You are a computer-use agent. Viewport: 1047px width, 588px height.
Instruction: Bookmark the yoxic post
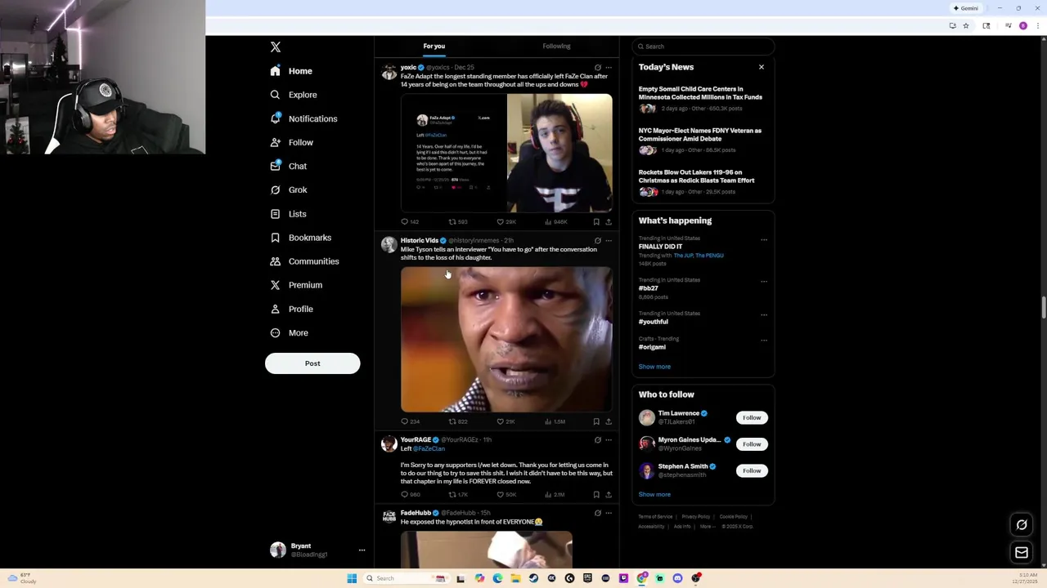point(596,222)
